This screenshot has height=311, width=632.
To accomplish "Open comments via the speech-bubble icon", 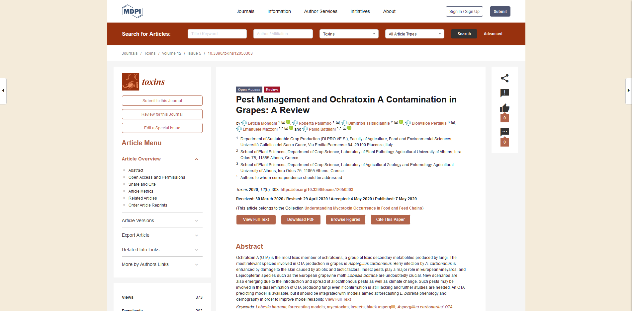I will pos(504,132).
